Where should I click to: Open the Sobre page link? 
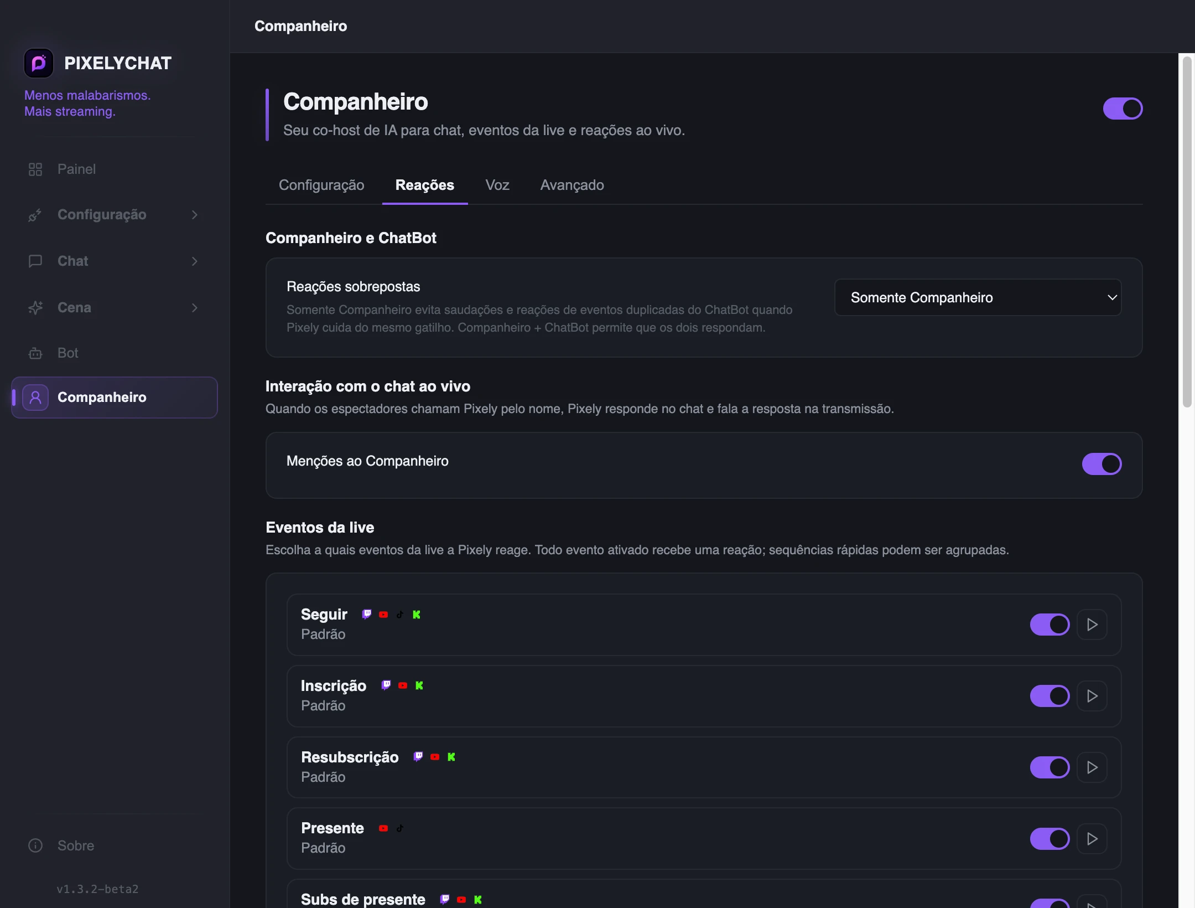pyautogui.click(x=114, y=845)
